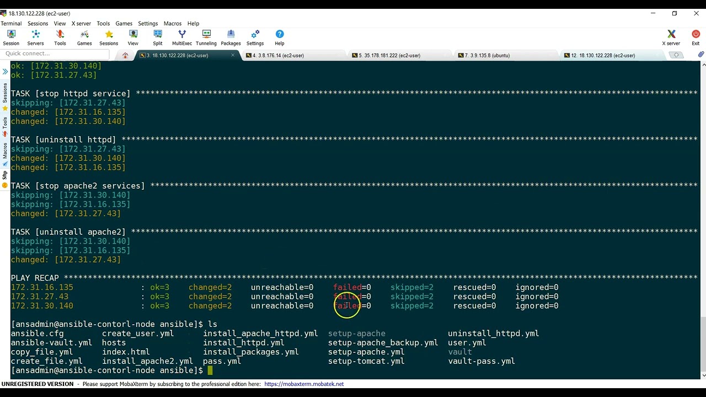Screen dimensions: 706x397
Task: Open the Games toolbar icon
Action: click(x=84, y=37)
